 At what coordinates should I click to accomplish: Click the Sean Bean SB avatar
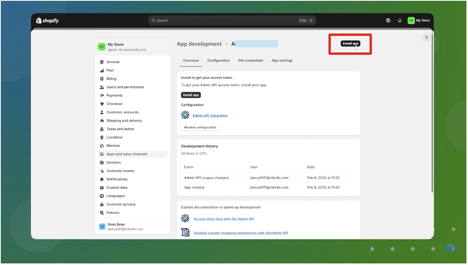[102, 227]
